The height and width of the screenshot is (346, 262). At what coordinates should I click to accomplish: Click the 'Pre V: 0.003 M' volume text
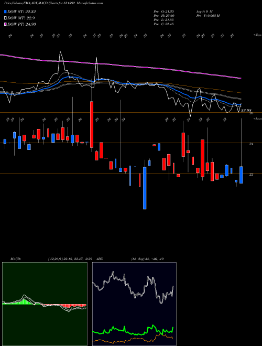[x=208, y=16]
